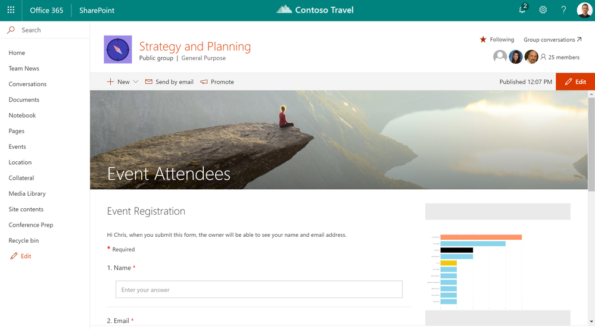The image size is (595, 329).
Task: Click Send by email
Action: (169, 82)
